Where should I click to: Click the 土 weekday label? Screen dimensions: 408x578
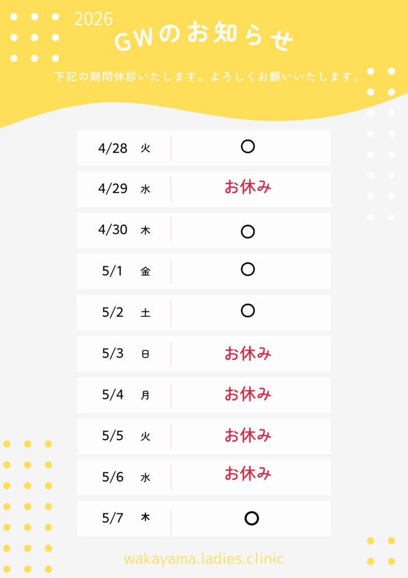(145, 313)
